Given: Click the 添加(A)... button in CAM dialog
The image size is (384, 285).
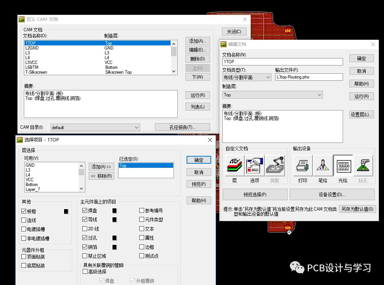Looking at the screenshot, I should pyautogui.click(x=198, y=41).
